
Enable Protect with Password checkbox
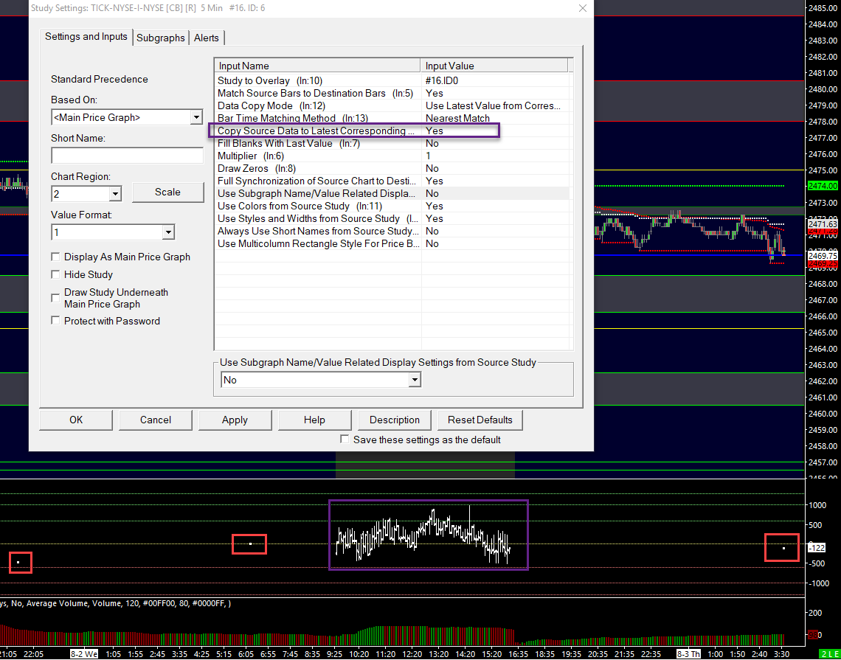[55, 321]
